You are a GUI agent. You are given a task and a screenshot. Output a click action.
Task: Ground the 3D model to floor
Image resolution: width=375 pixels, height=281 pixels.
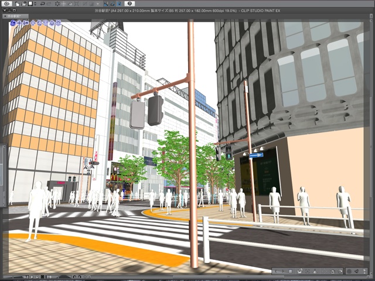315,271
